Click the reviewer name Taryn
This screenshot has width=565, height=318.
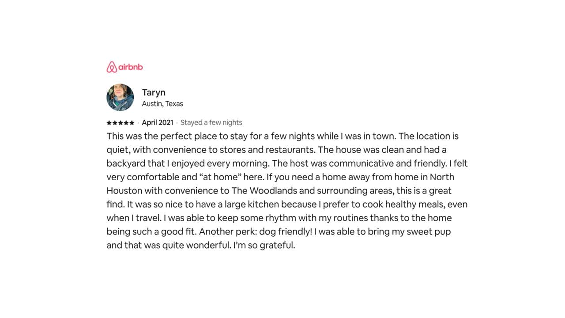[154, 92]
